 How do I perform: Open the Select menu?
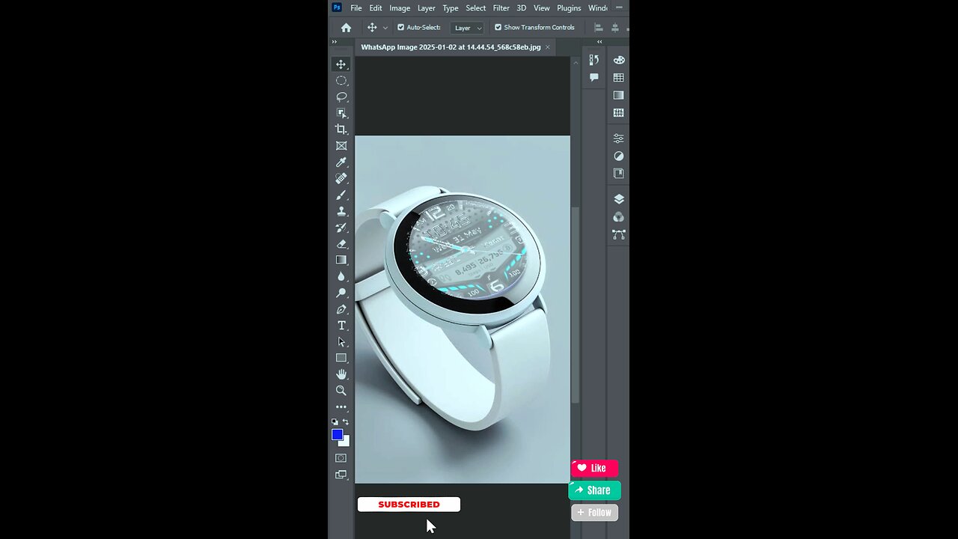(x=476, y=8)
